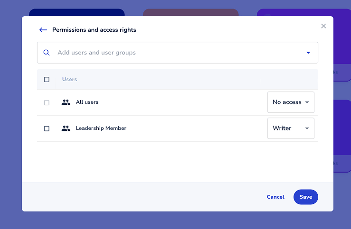Select the All users row label
Viewport: 351px width, 229px height.
[x=87, y=102]
